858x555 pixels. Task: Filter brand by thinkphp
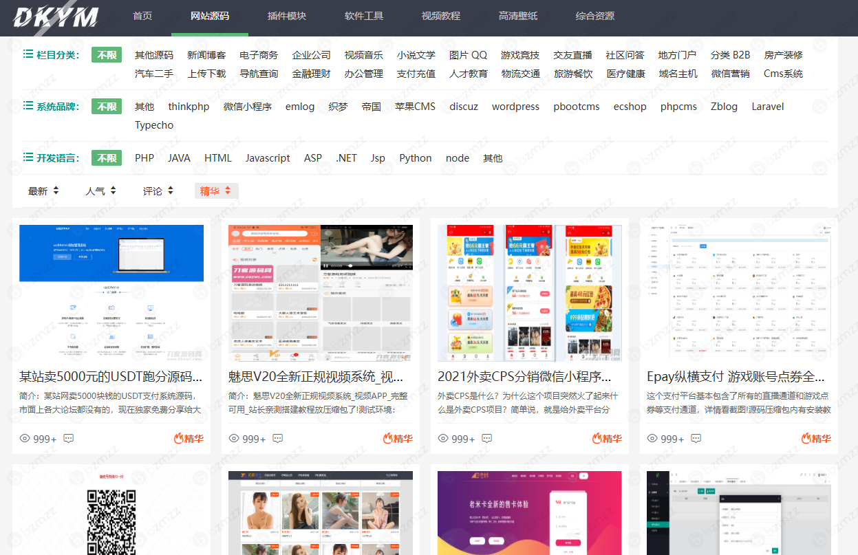tap(189, 107)
